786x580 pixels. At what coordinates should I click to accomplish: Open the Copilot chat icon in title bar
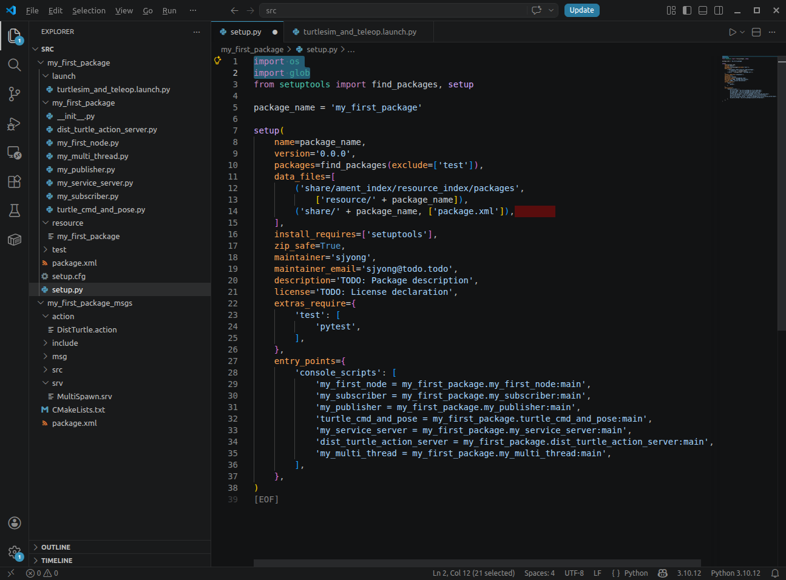(x=537, y=10)
